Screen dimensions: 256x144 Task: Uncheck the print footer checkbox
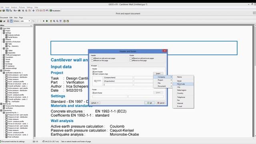[93, 93]
